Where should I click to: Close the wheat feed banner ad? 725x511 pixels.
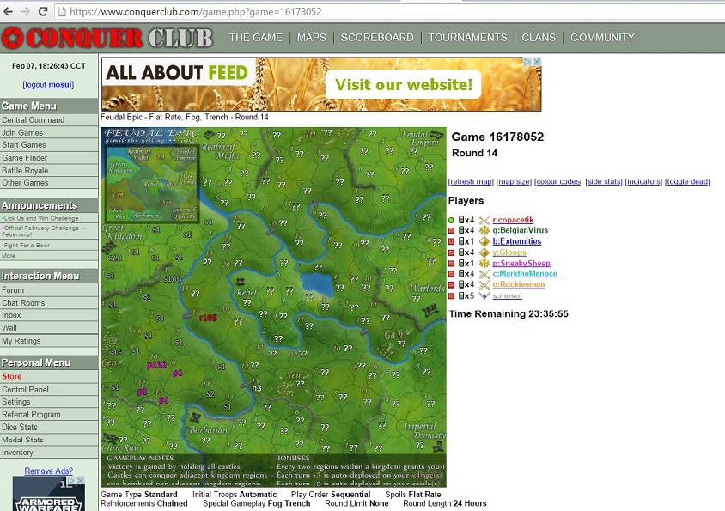537,62
